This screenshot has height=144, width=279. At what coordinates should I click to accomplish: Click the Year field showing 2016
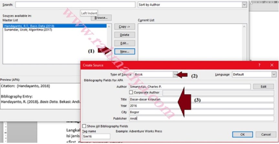click(x=201, y=106)
